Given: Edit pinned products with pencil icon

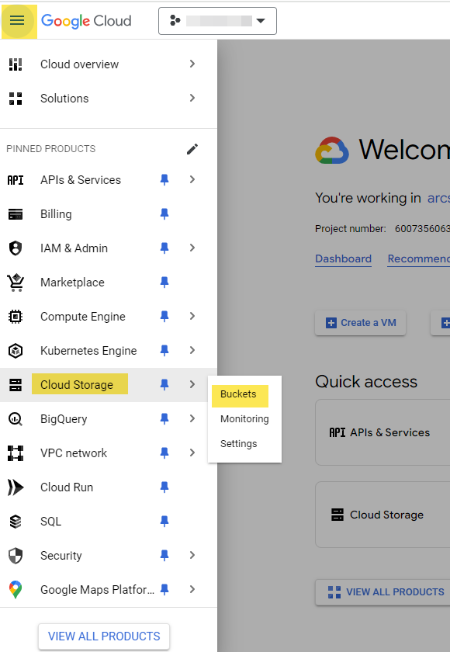Looking at the screenshot, I should tap(192, 149).
